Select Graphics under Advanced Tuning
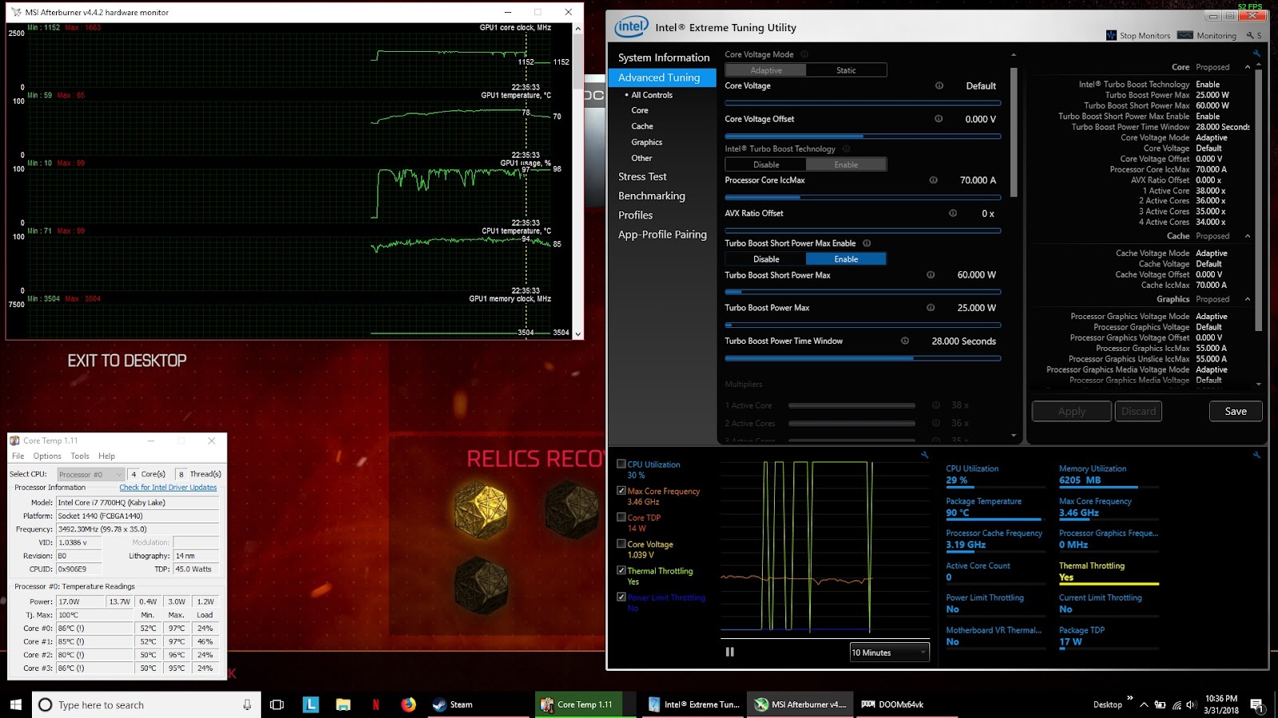Screen dimensions: 1278x718 click(x=647, y=142)
